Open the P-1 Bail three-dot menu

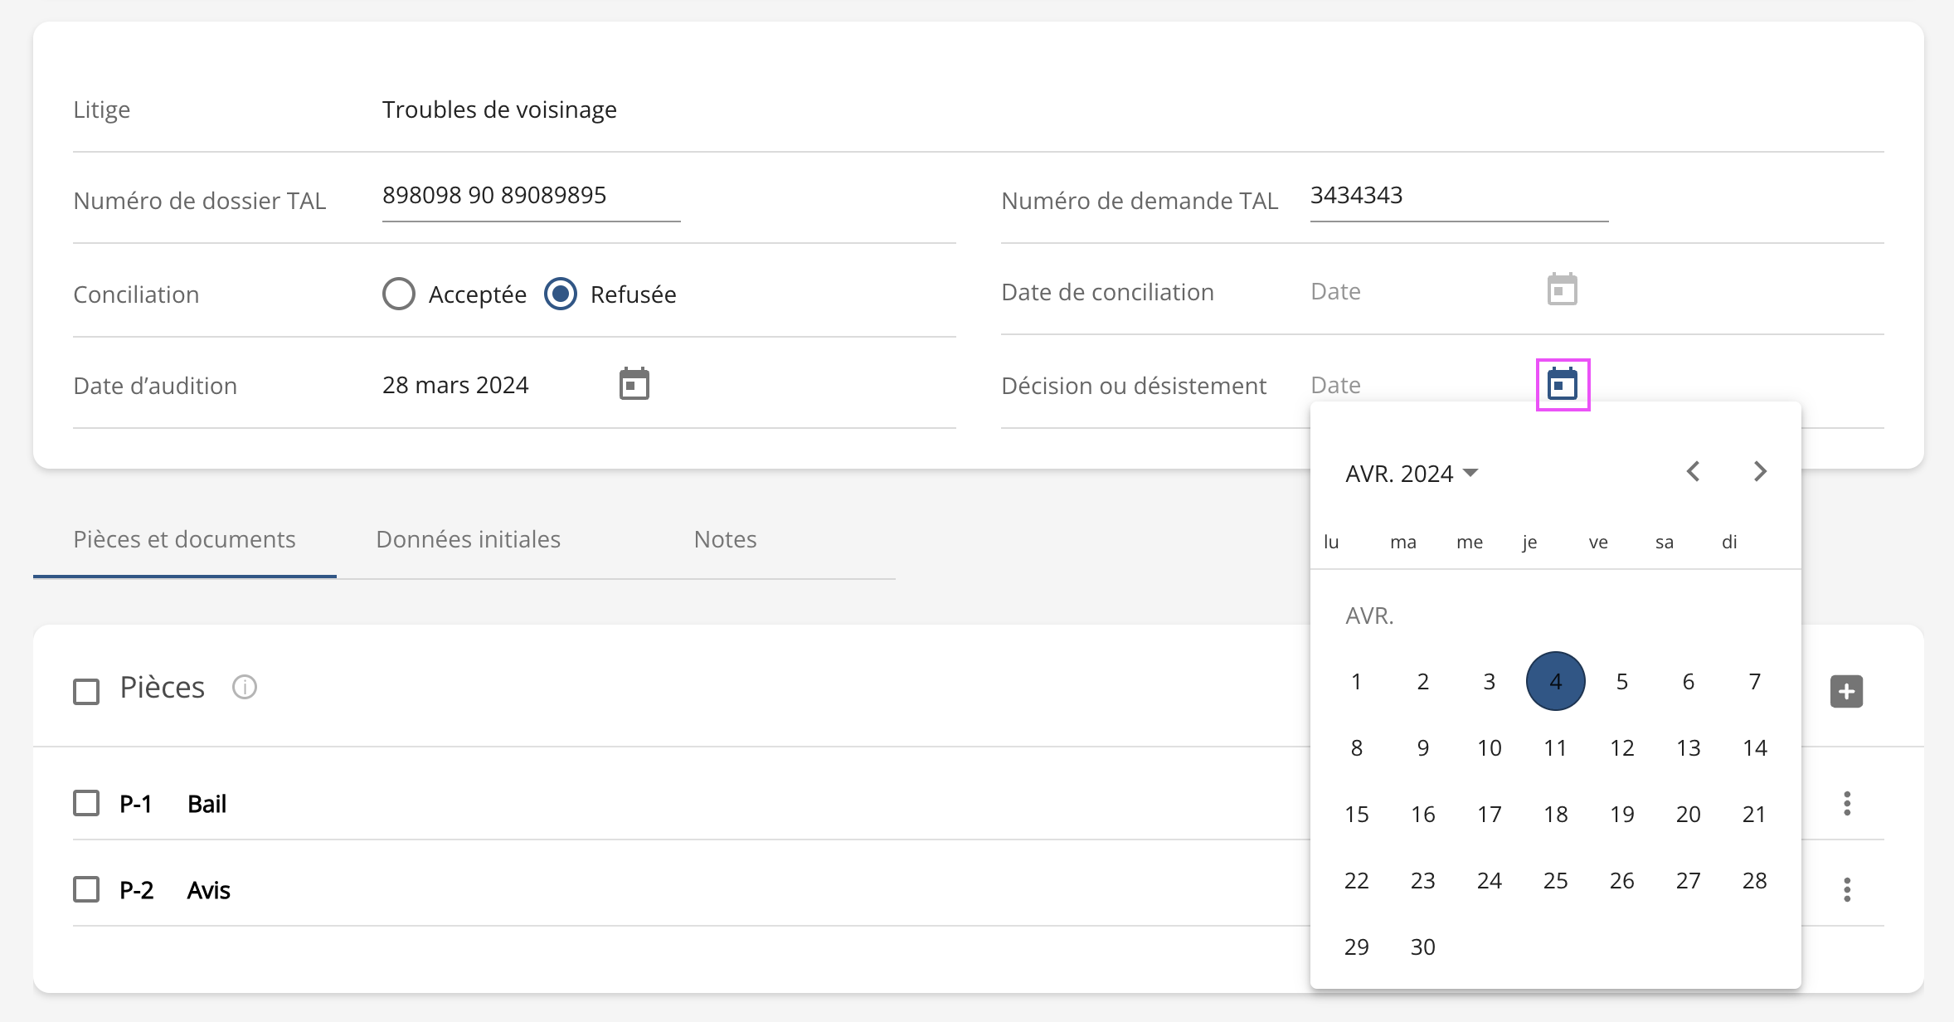click(x=1846, y=803)
